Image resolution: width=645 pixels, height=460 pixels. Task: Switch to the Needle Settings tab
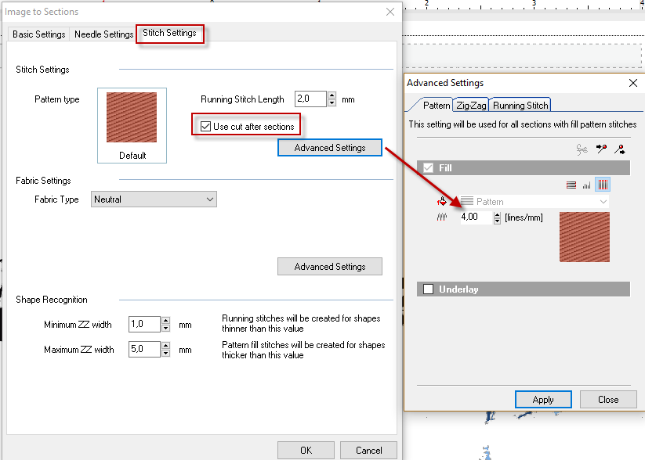[103, 34]
